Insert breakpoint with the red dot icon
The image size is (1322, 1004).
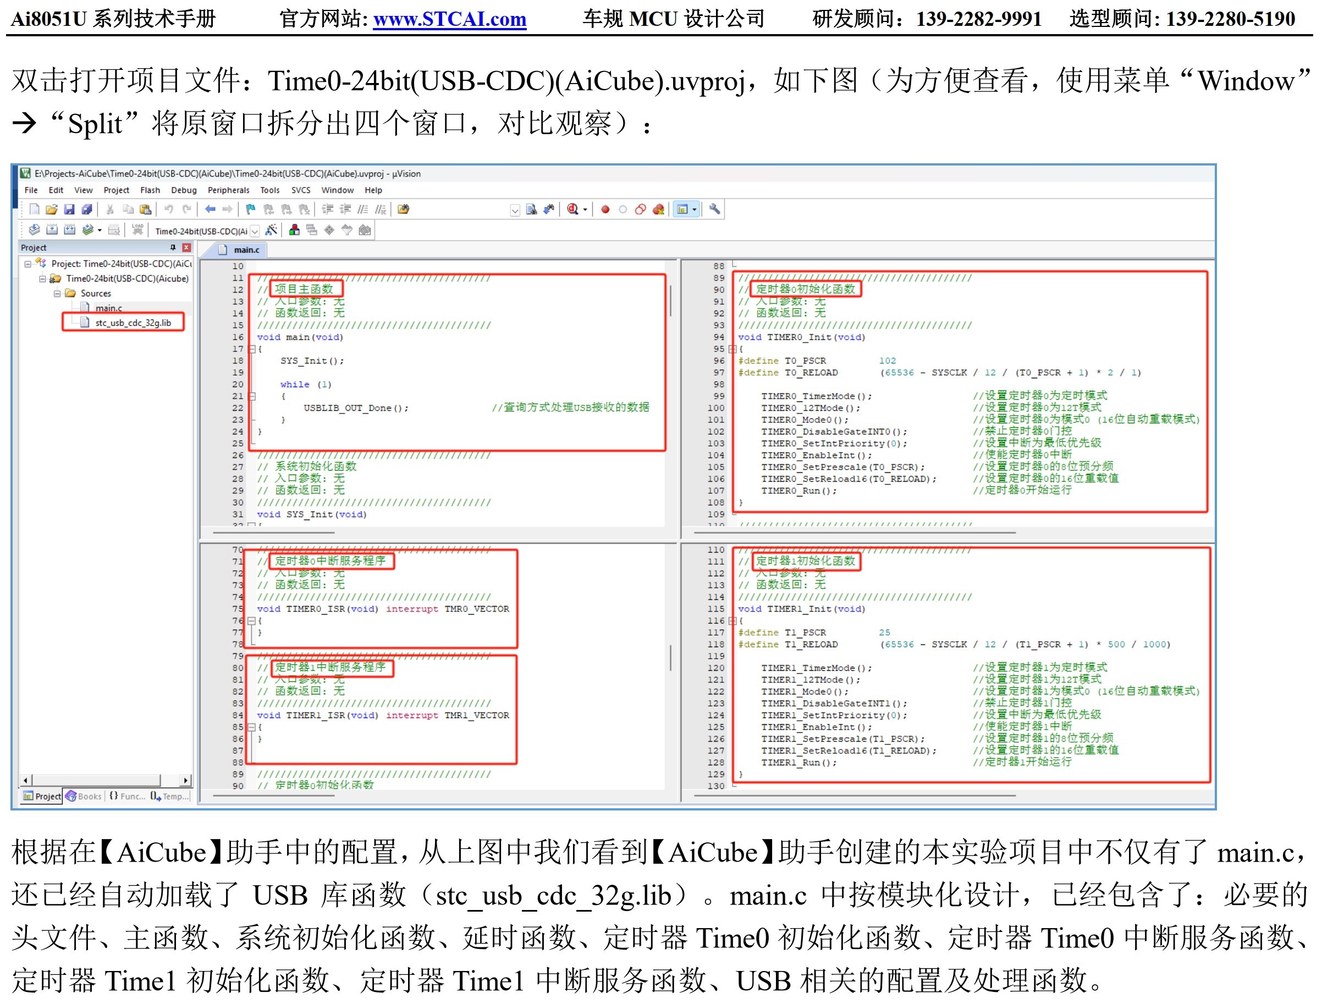(x=605, y=210)
